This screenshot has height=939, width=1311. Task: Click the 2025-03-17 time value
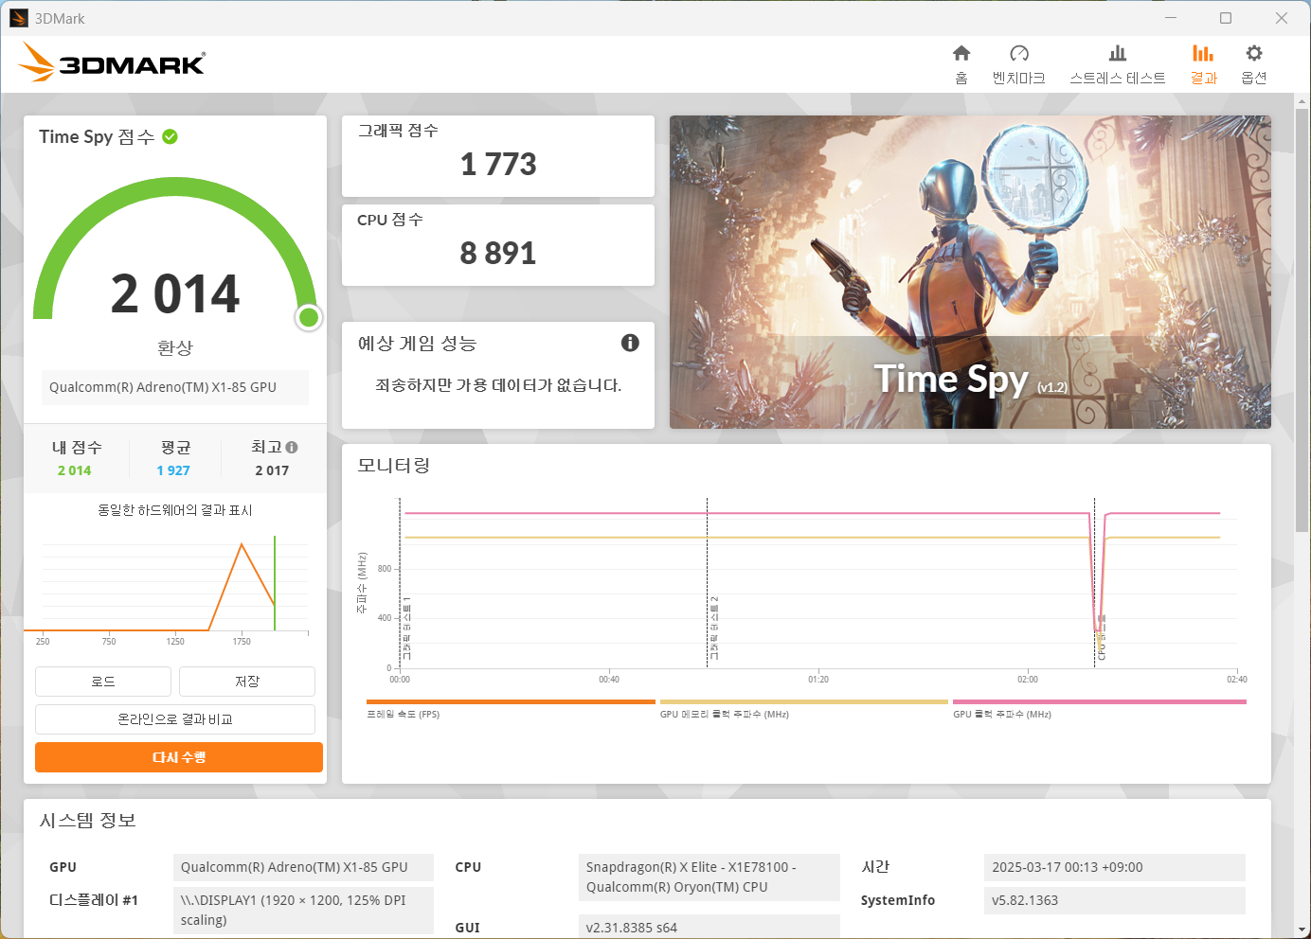[1115, 867]
